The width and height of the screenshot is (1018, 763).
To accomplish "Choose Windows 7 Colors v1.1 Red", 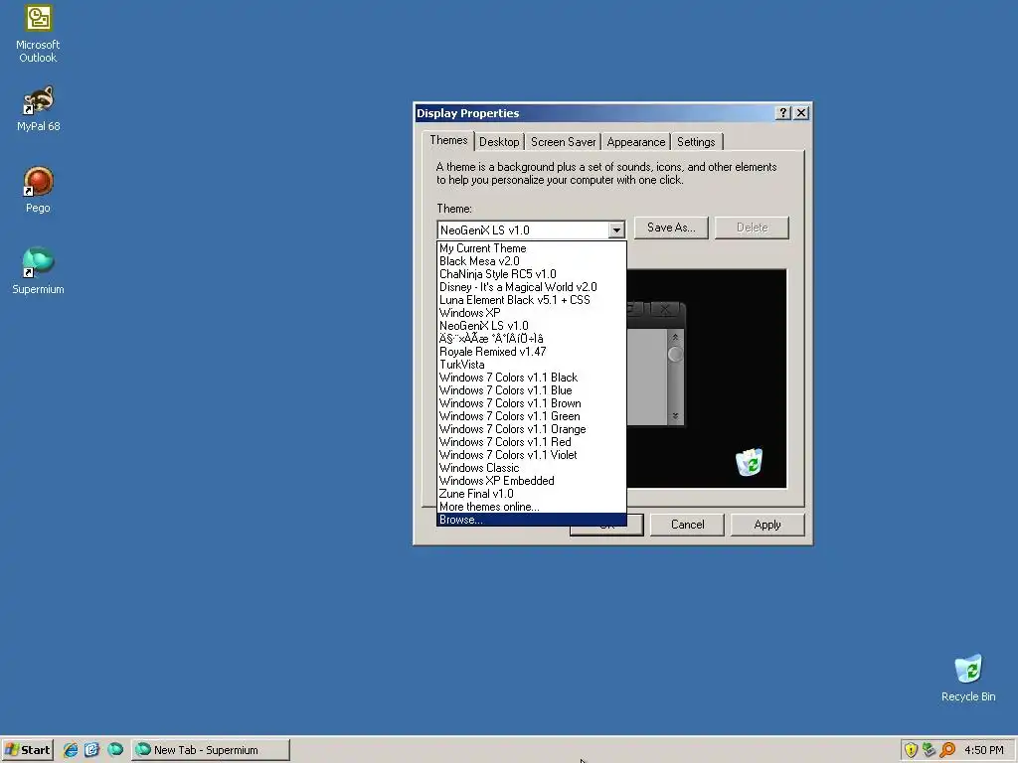I will click(x=531, y=442).
